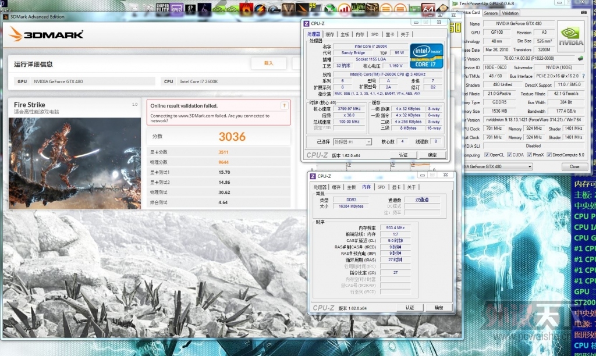
Task: Click the CPU-Z memory window title icon
Action: (x=313, y=176)
